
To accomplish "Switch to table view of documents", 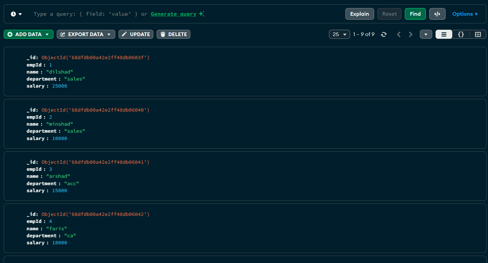I will point(478,34).
